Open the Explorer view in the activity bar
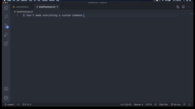Image resolution: width=195 pixels, height=109 pixels. (x=6, y=8)
